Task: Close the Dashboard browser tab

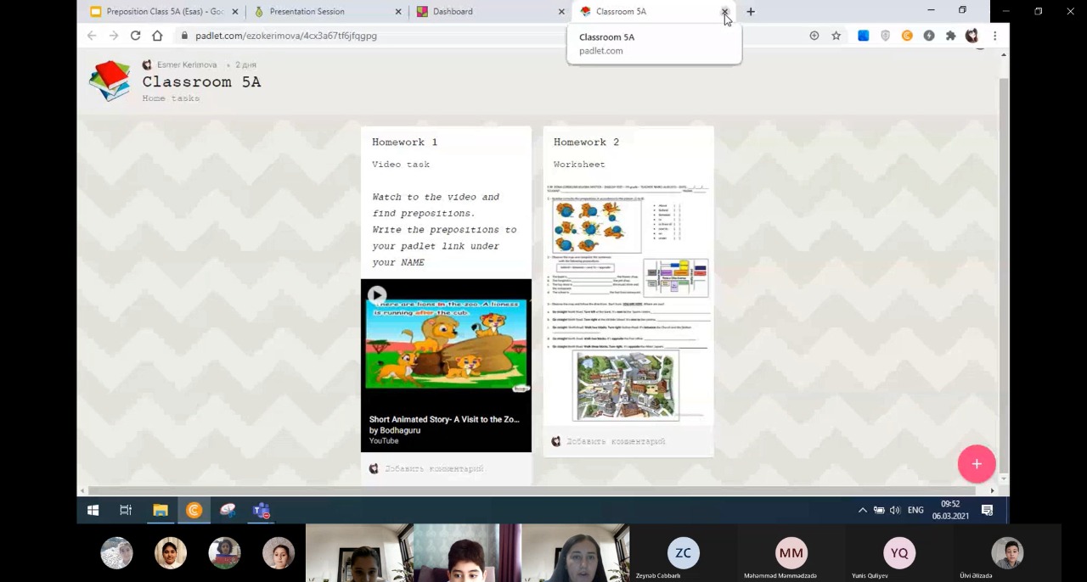Action: [x=561, y=12]
